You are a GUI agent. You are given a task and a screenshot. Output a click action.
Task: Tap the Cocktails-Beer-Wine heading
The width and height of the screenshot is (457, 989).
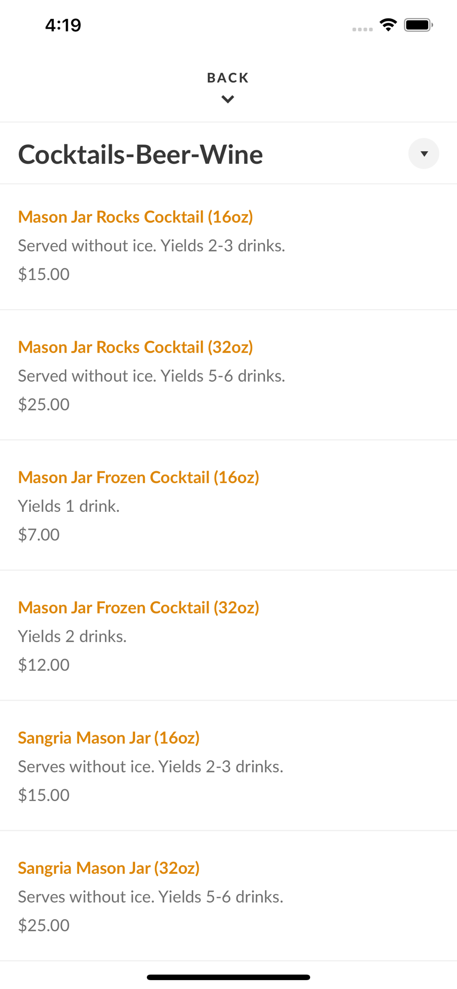[140, 154]
